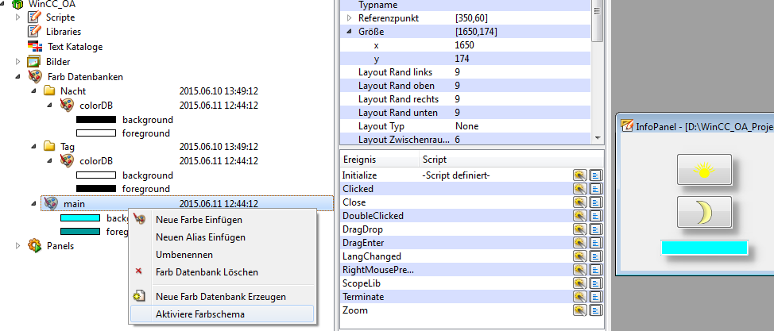Click the WinCC_OA project cube icon
This screenshot has width=774, height=331.
[x=17, y=5]
